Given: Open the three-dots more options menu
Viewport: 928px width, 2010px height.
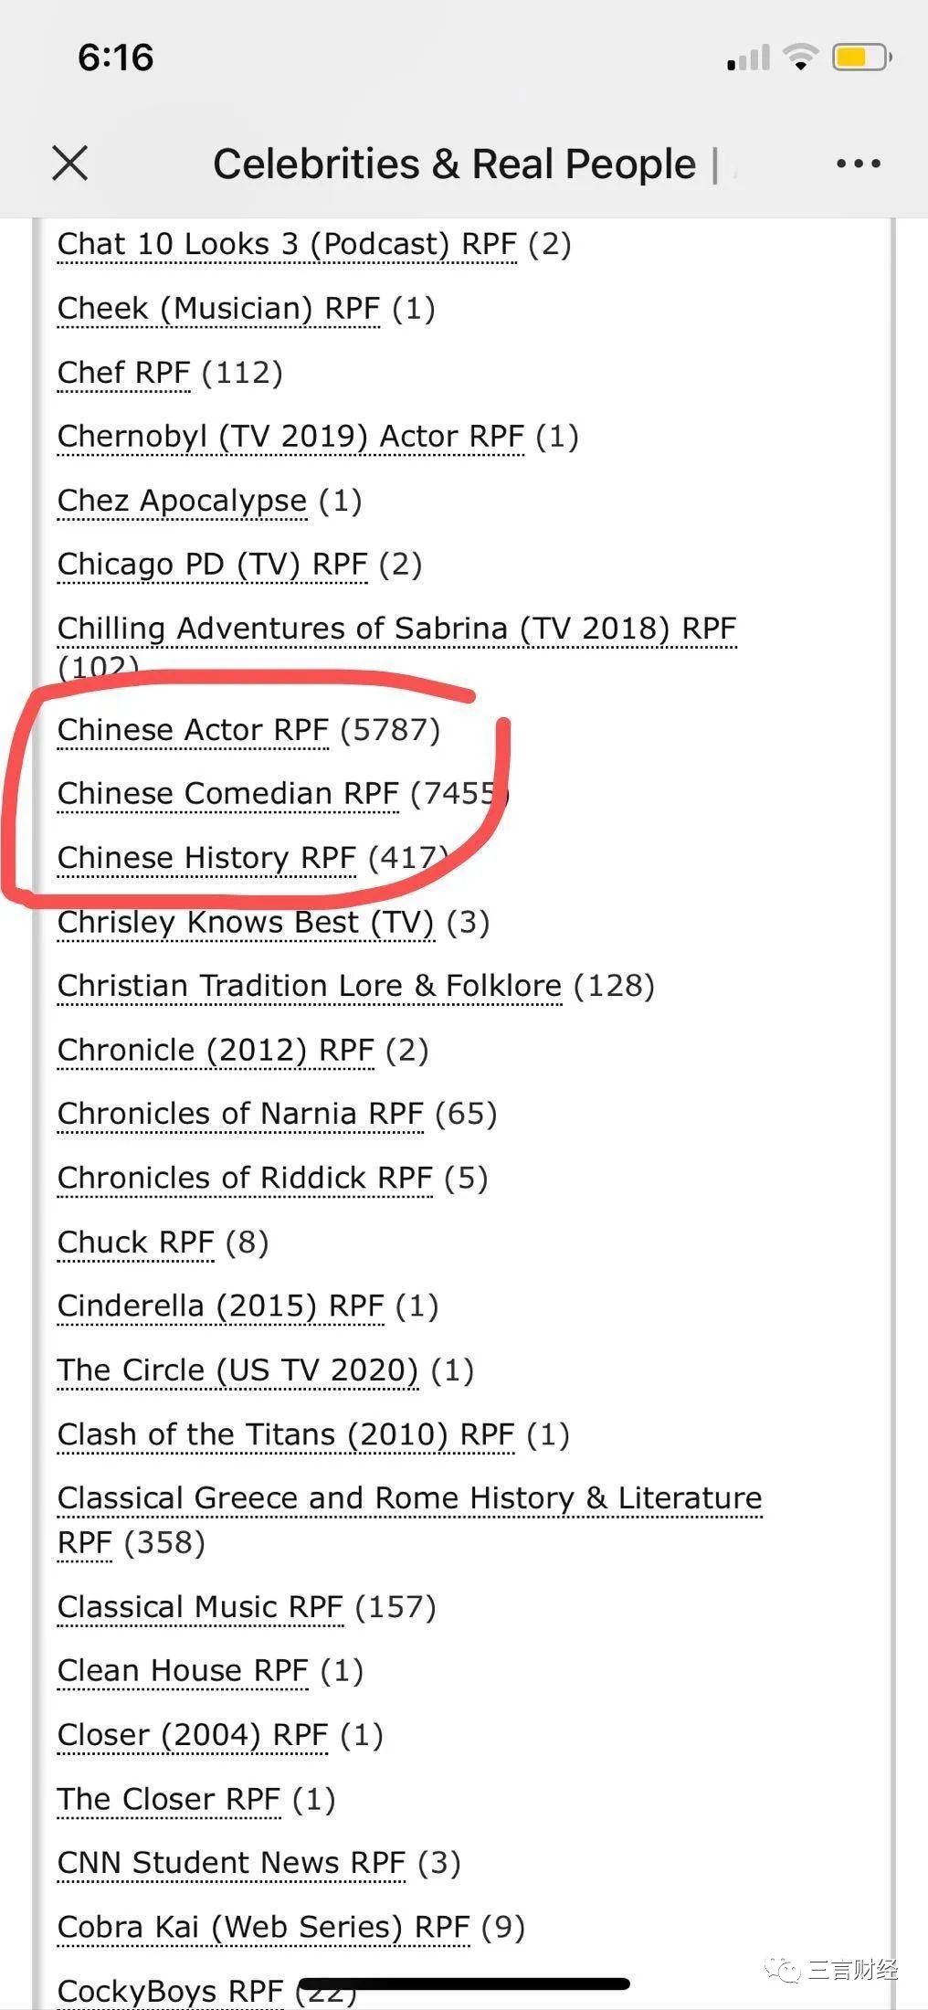Looking at the screenshot, I should coord(859,164).
